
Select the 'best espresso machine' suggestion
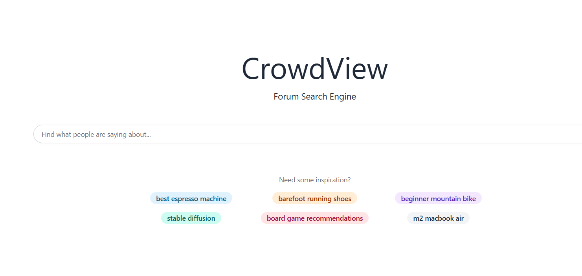(x=191, y=198)
